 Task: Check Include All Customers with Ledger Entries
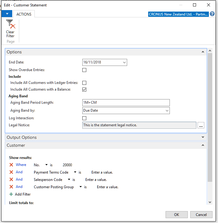click(x=84, y=83)
